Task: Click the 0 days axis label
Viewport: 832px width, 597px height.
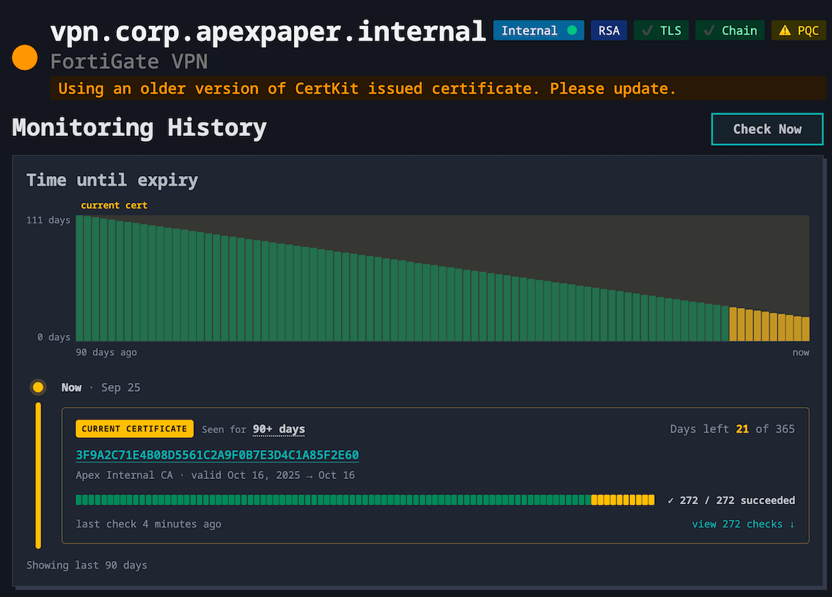Action: (x=54, y=337)
